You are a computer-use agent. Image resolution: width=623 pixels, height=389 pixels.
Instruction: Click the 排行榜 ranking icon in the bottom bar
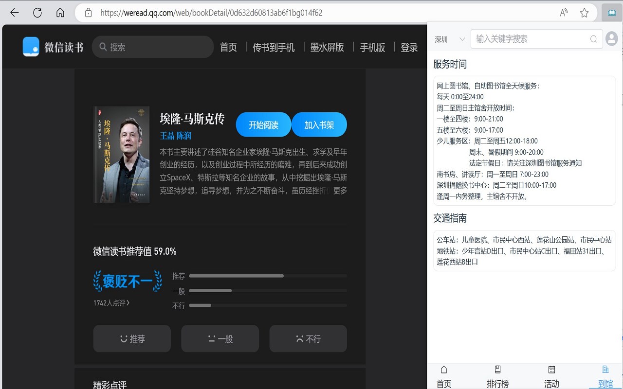497,370
